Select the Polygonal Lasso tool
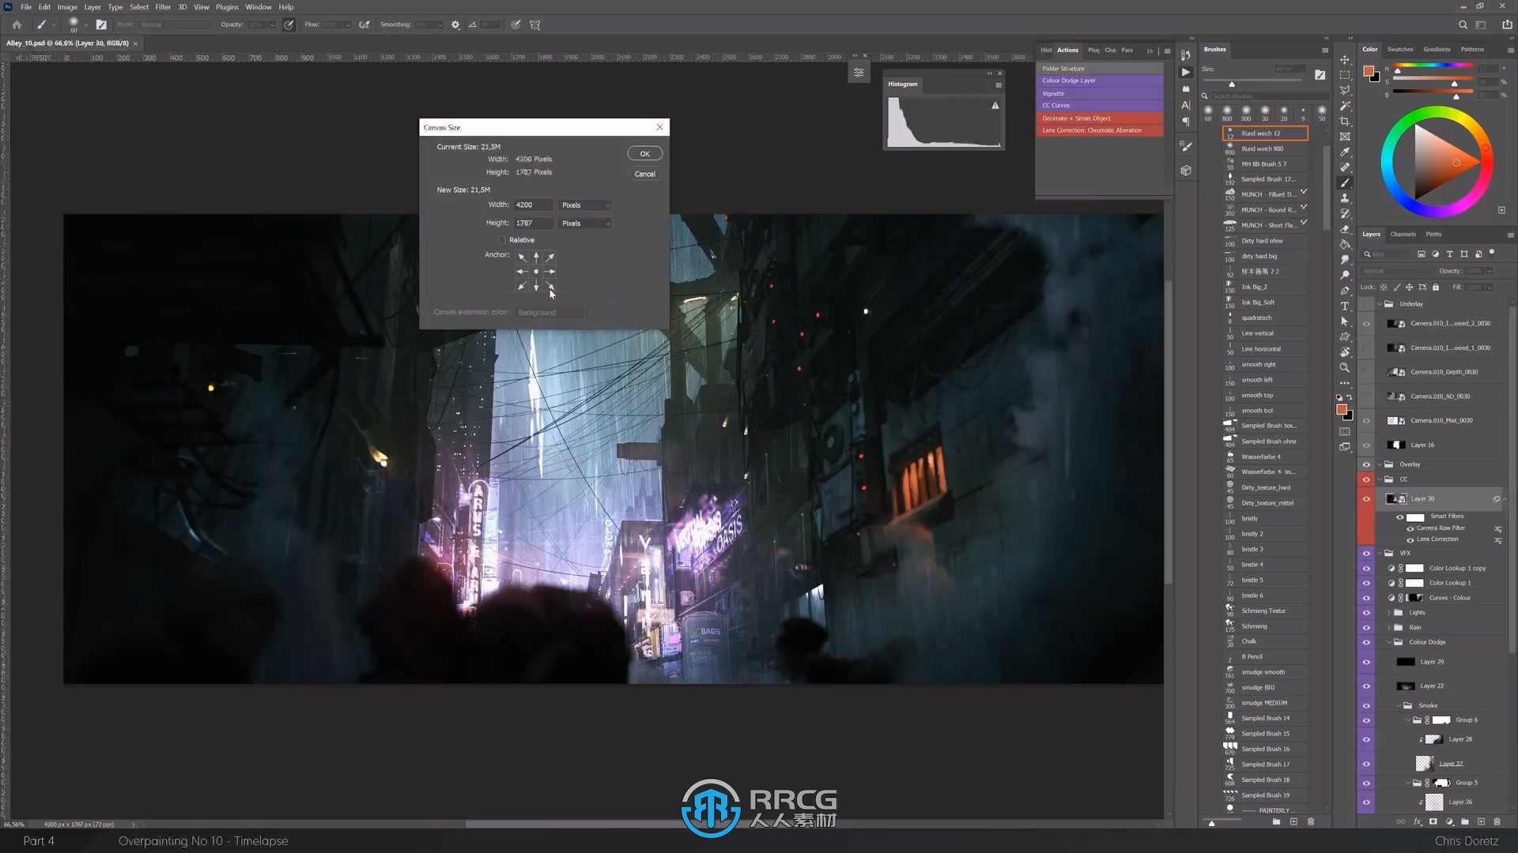 1344,91
